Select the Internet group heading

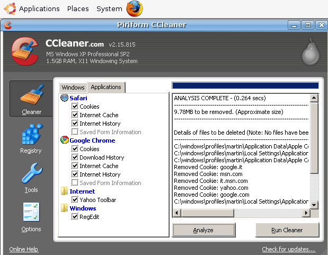coord(82,191)
